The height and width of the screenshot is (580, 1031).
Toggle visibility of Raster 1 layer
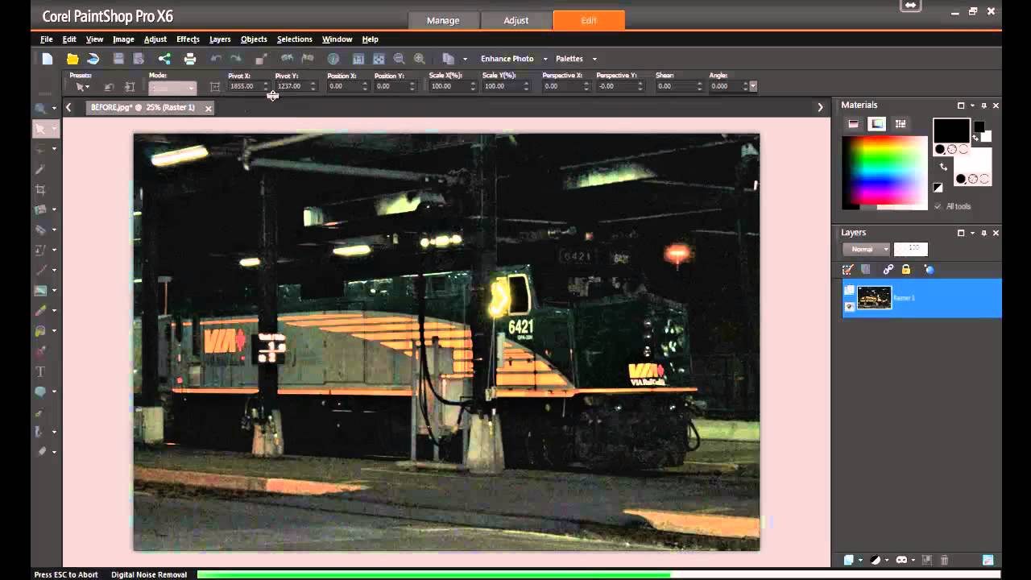(x=849, y=307)
